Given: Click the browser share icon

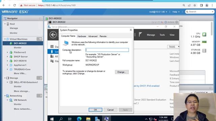Looking at the screenshot, I should click(x=189, y=5).
